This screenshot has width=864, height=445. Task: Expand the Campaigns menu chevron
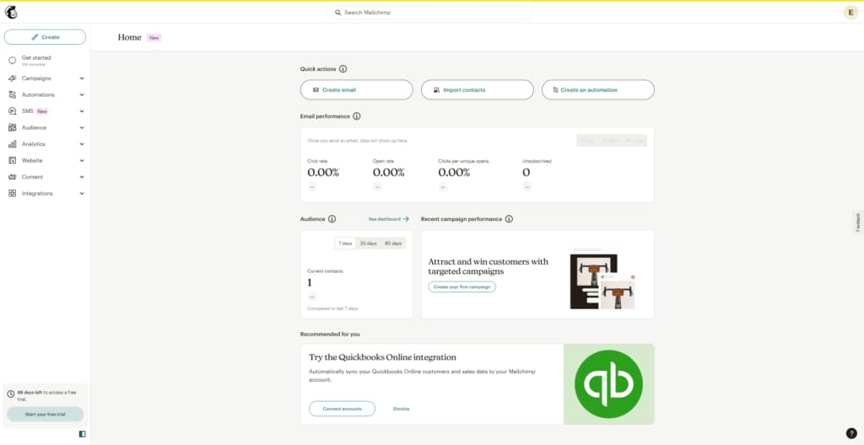pyautogui.click(x=82, y=78)
